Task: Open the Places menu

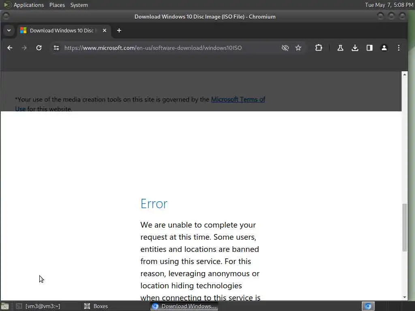Action: (57, 5)
